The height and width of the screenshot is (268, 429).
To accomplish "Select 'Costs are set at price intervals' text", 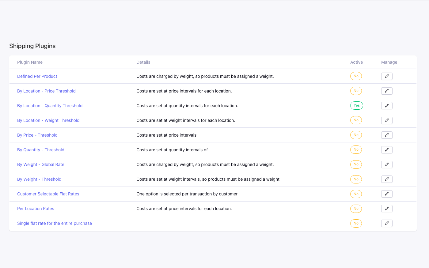I will 166,135.
